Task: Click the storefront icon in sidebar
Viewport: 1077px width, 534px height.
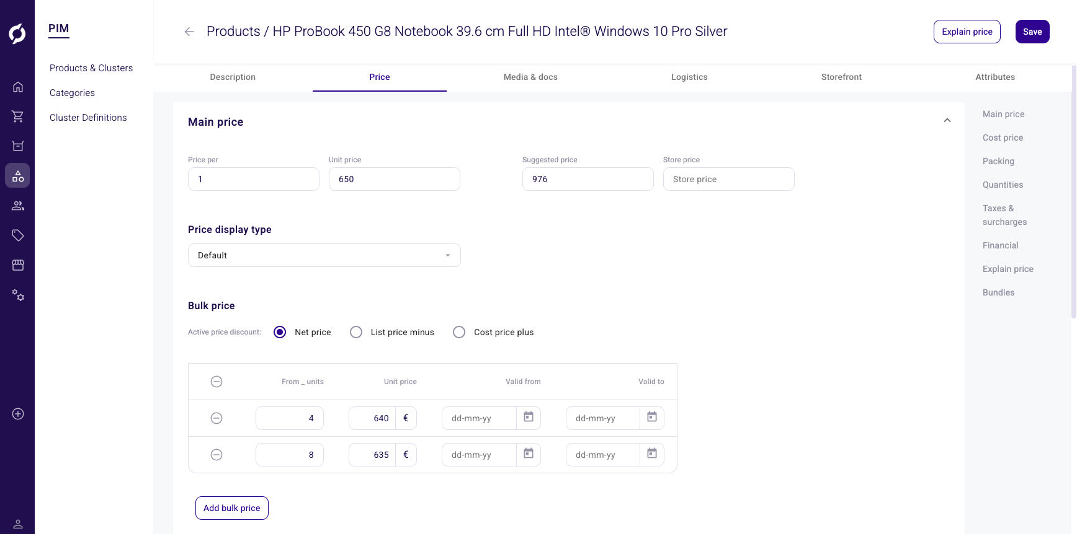Action: point(18,265)
